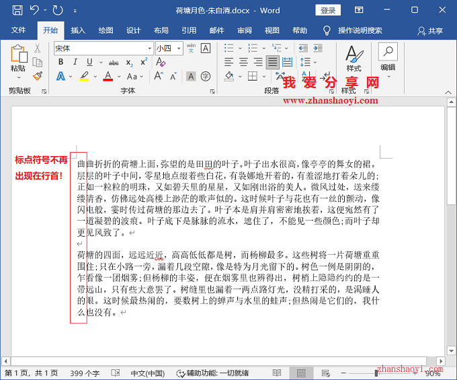
Task: Toggle strikethrough abc button
Action: point(114,63)
